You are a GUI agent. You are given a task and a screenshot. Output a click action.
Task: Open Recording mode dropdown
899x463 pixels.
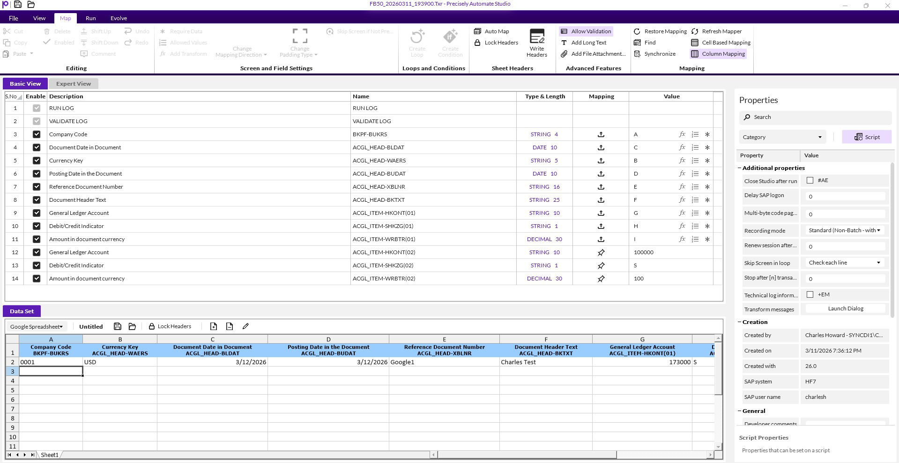click(845, 230)
